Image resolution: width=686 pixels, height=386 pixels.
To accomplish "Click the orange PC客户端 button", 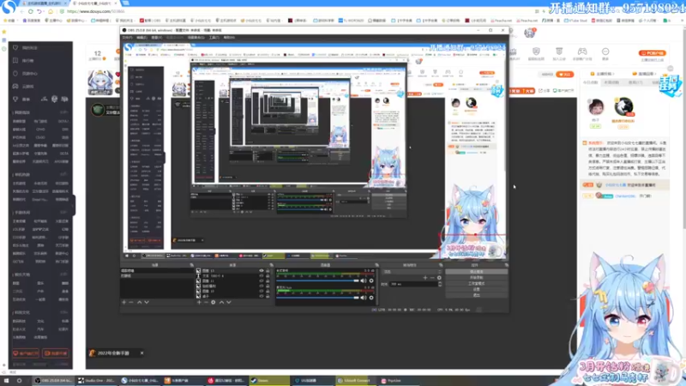I will 653,53.
